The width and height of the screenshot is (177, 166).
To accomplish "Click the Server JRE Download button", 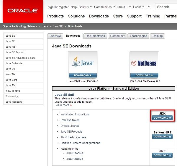I will tap(162, 137).
